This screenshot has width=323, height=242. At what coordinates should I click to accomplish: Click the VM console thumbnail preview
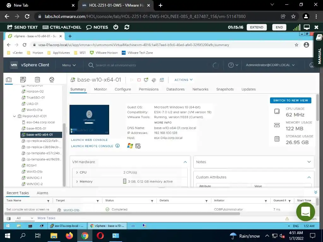(89, 119)
